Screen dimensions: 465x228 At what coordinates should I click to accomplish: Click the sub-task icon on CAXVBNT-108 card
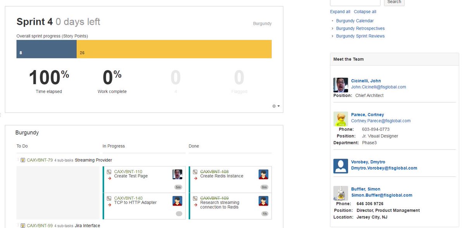point(195,172)
